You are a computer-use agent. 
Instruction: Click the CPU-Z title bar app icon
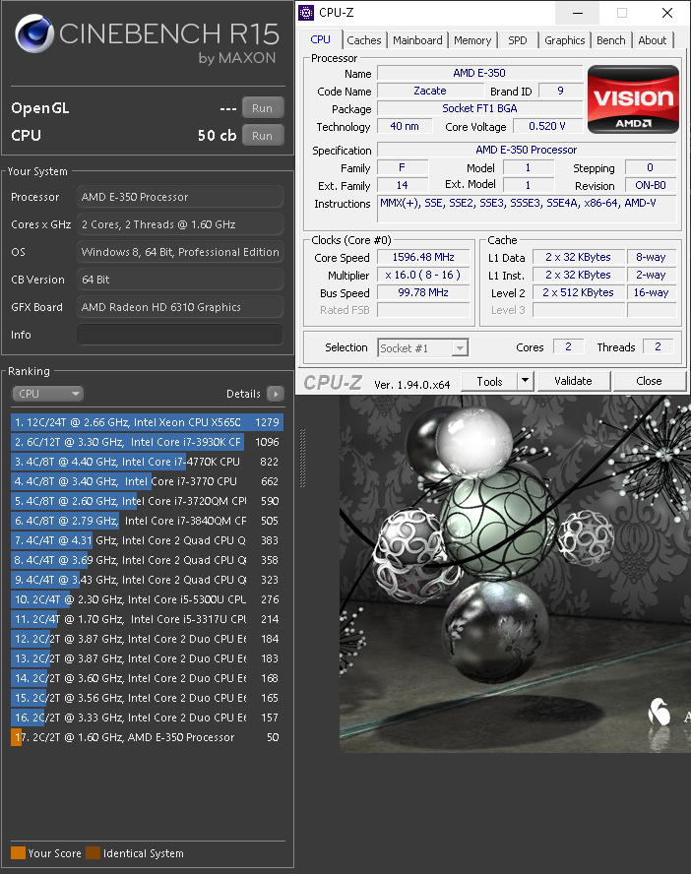click(x=306, y=13)
